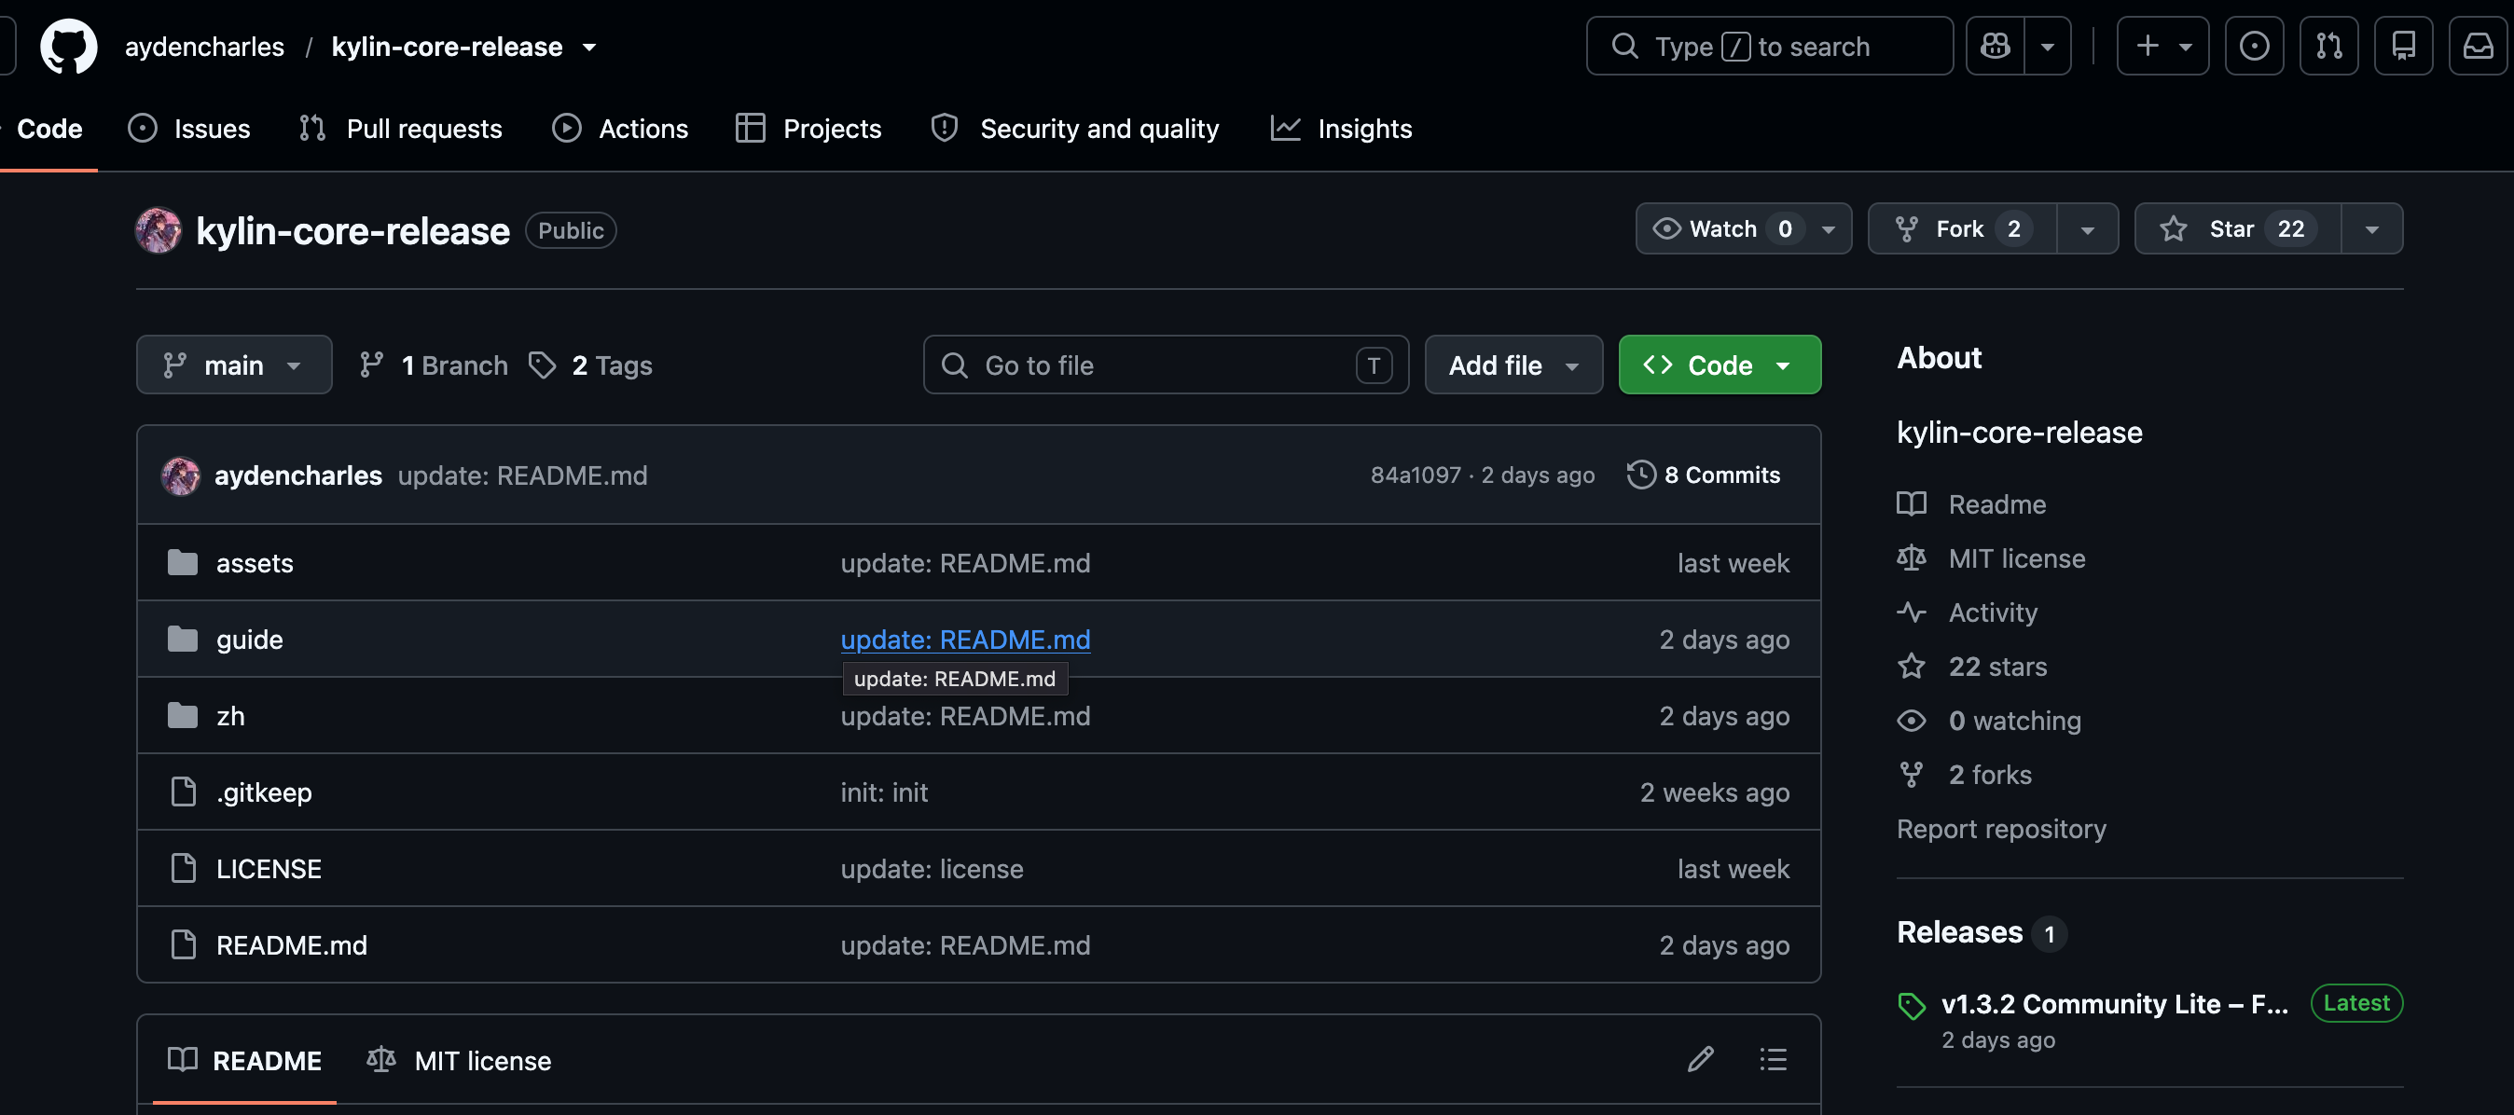The image size is (2514, 1115).
Task: Open the .gitkeep file name
Action: [x=264, y=792]
